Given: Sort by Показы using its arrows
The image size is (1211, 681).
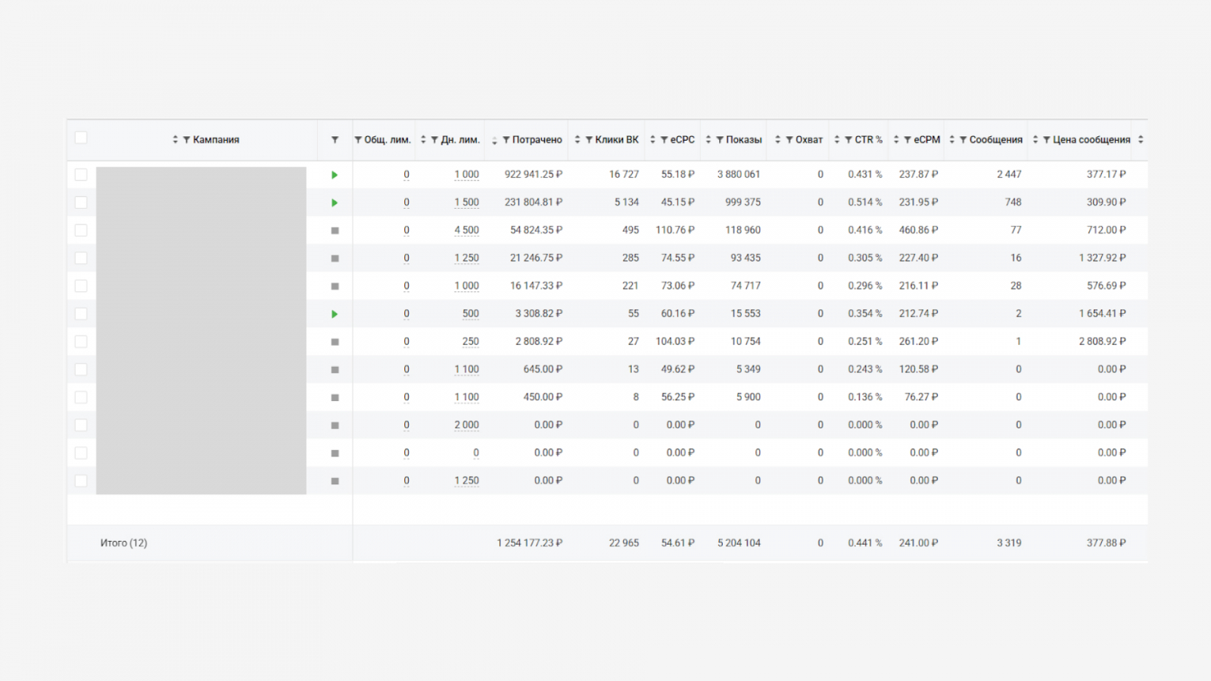Looking at the screenshot, I should click(x=708, y=140).
